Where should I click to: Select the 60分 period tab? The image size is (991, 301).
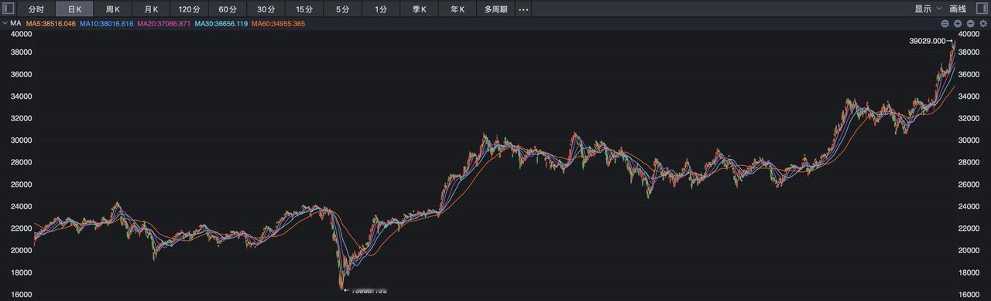pos(228,9)
